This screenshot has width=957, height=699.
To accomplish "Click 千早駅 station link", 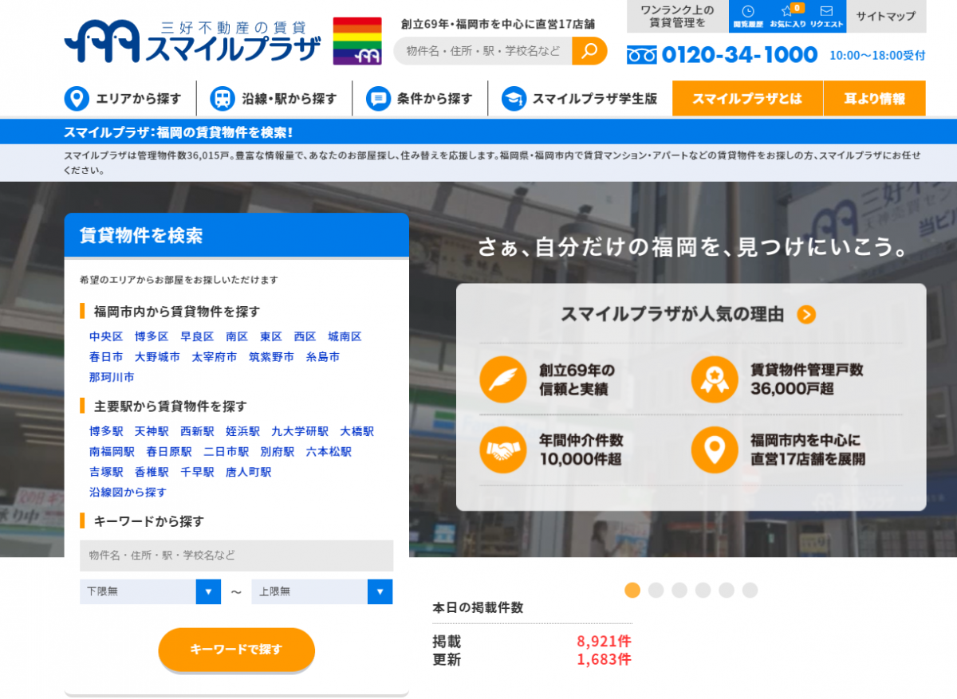I will 197,472.
